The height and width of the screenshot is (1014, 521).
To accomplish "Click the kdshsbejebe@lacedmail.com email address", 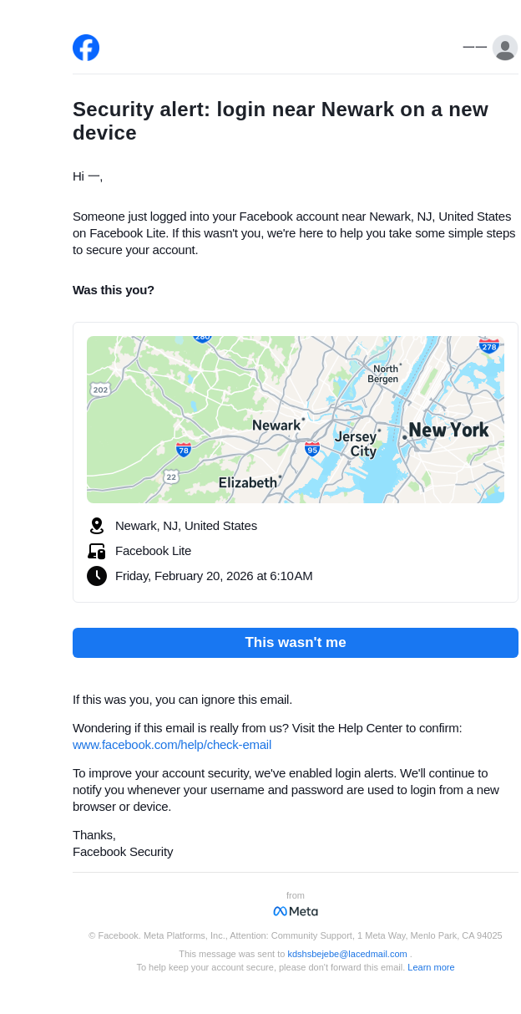I will tap(347, 954).
